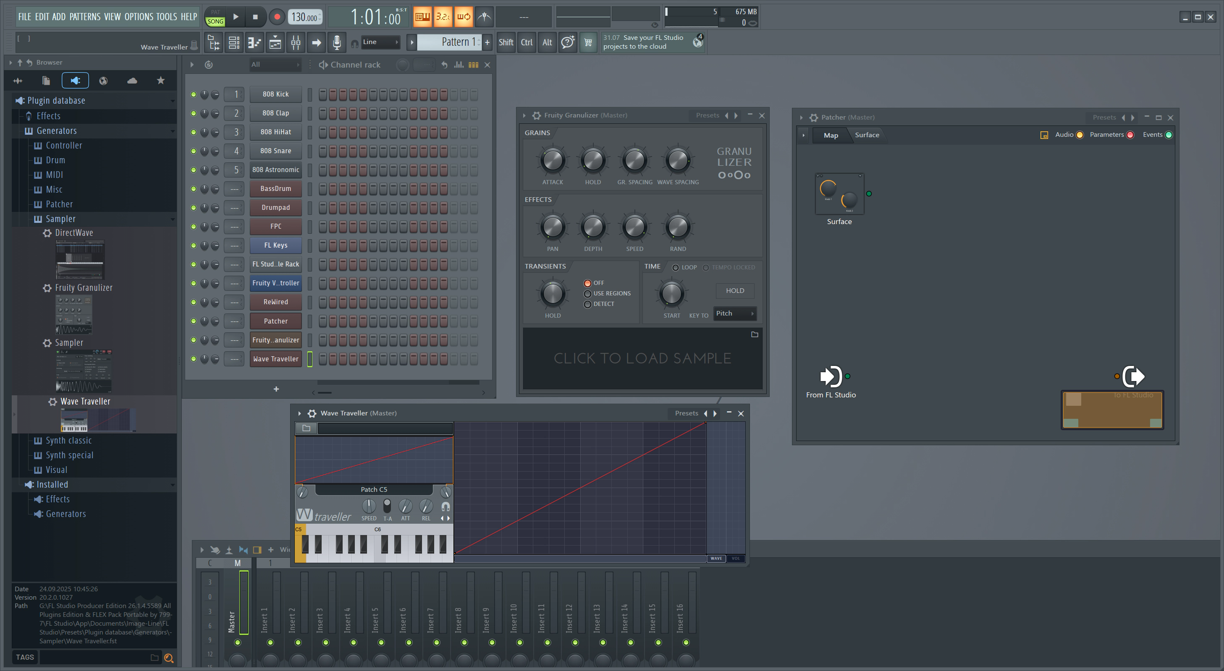This screenshot has width=1224, height=671.
Task: Open the shopping cart content library icon
Action: coord(588,43)
